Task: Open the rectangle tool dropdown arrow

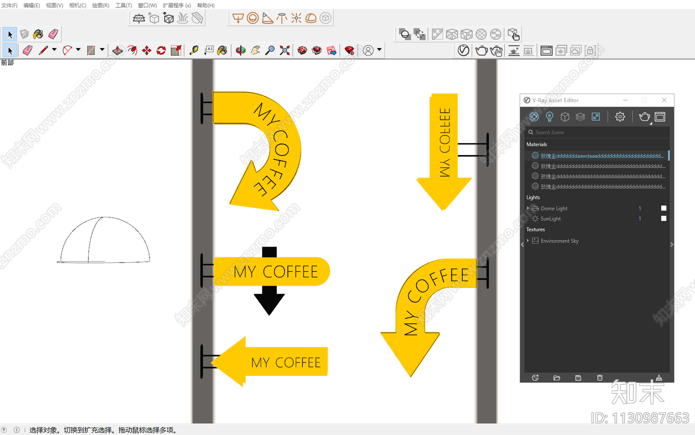Action: [102, 49]
